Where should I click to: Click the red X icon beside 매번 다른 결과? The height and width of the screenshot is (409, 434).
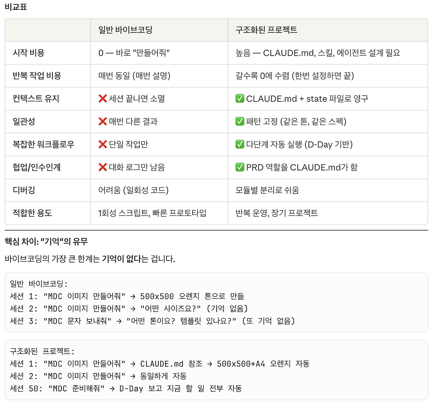tap(103, 121)
